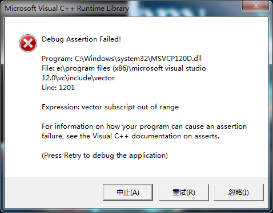Click the word Expression: label

[61, 107]
